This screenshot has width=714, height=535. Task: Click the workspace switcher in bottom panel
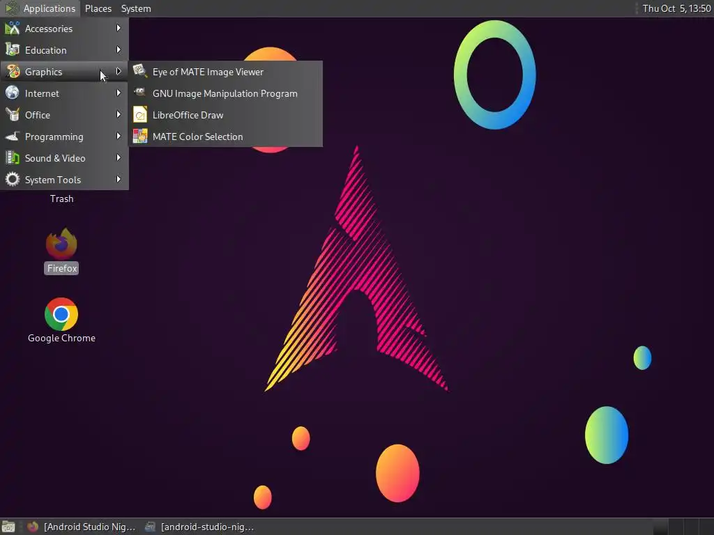click(x=682, y=527)
